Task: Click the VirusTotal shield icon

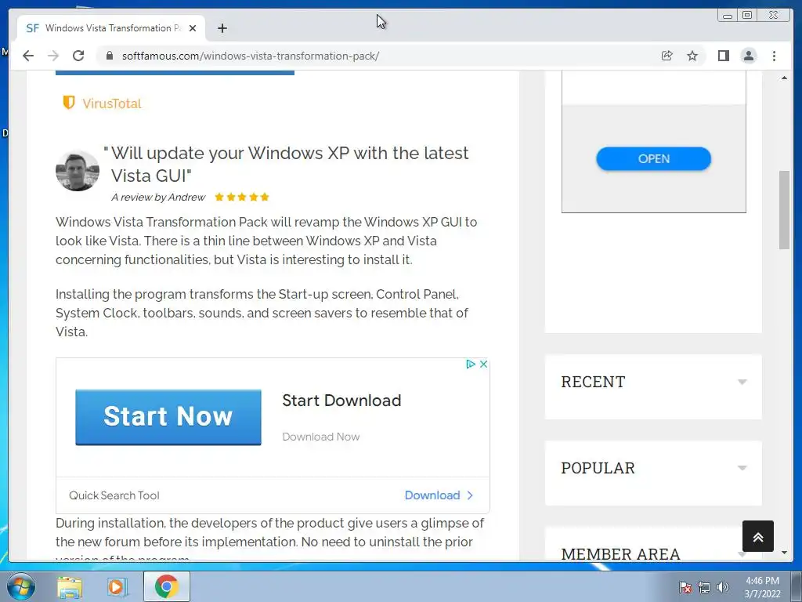Action: [x=69, y=103]
